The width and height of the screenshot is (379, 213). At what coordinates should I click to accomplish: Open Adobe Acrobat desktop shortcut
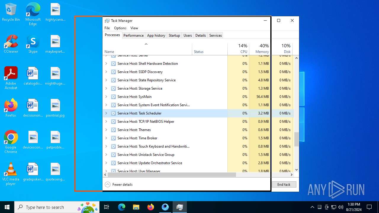click(11, 78)
